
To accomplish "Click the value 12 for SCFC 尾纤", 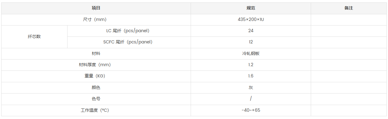I will pyautogui.click(x=251, y=42).
